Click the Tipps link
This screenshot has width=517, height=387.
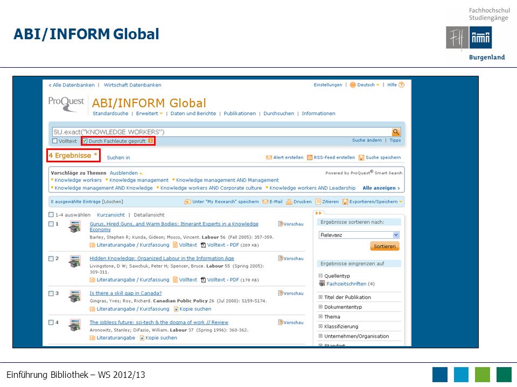pyautogui.click(x=395, y=140)
